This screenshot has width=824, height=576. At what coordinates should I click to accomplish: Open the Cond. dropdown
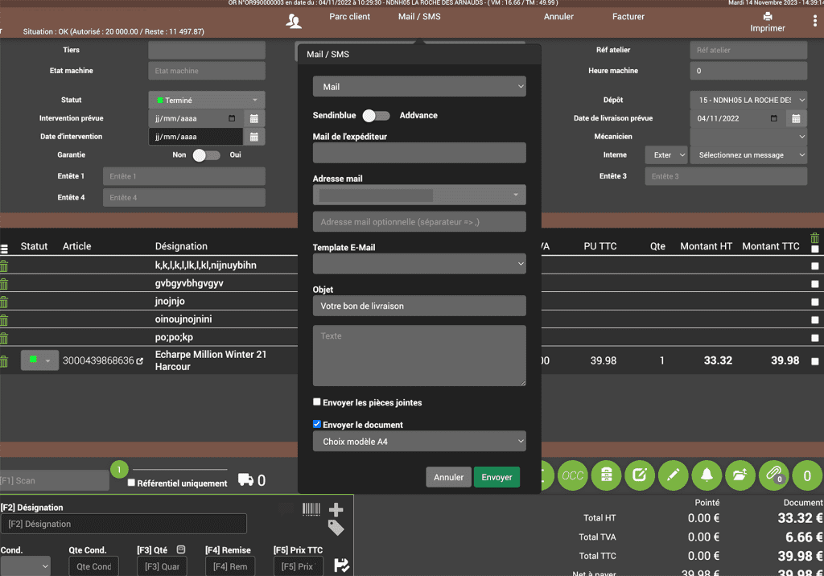pos(25,566)
